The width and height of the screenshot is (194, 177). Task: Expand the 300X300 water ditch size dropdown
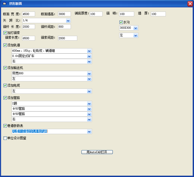point(135,28)
